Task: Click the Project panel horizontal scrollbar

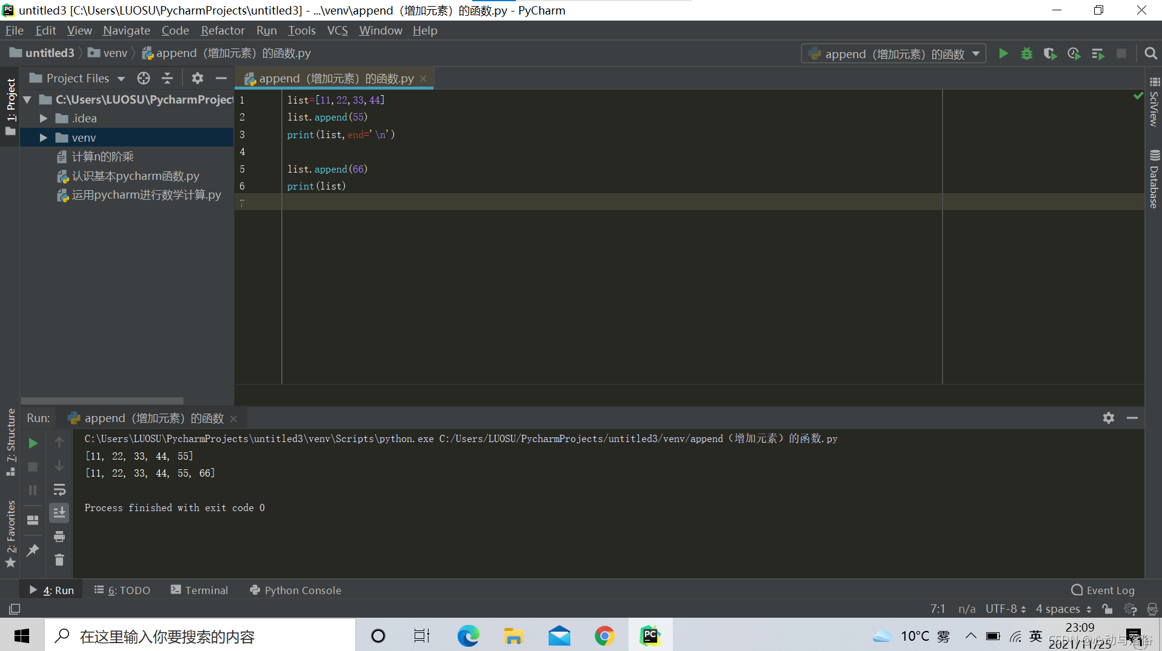Action: click(x=102, y=401)
